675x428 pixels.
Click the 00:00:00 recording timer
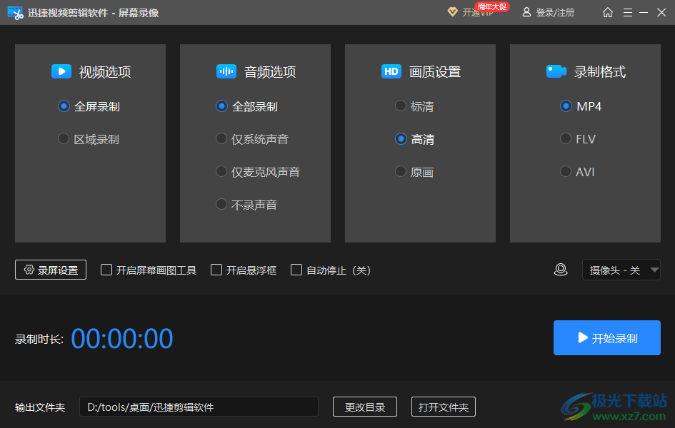click(122, 339)
